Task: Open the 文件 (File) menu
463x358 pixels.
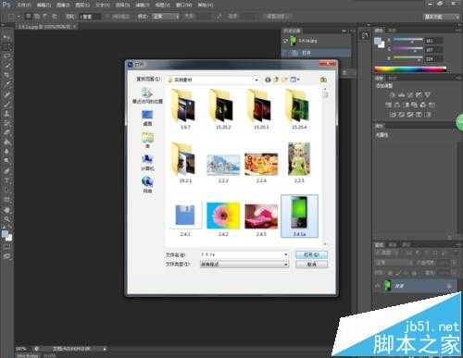Action: pos(24,5)
